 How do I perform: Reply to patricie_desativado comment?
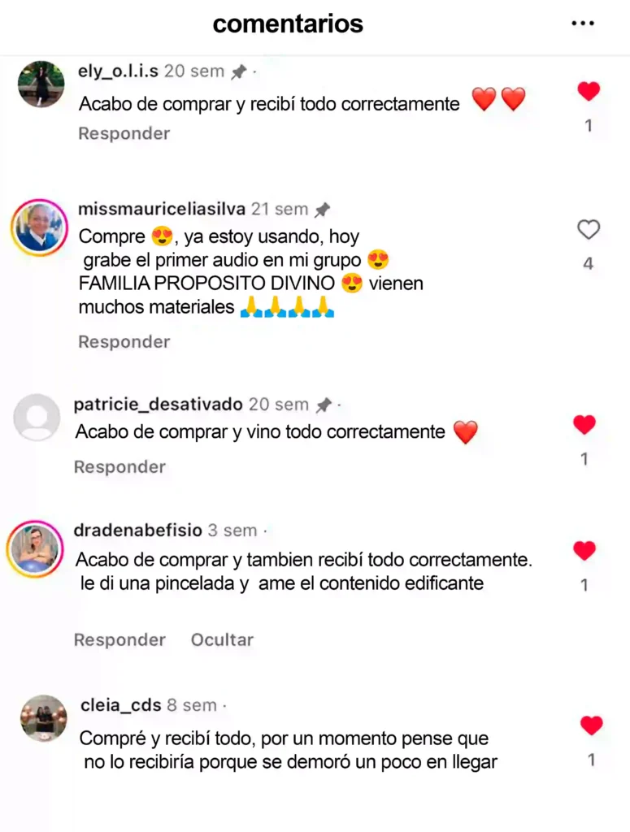(120, 467)
